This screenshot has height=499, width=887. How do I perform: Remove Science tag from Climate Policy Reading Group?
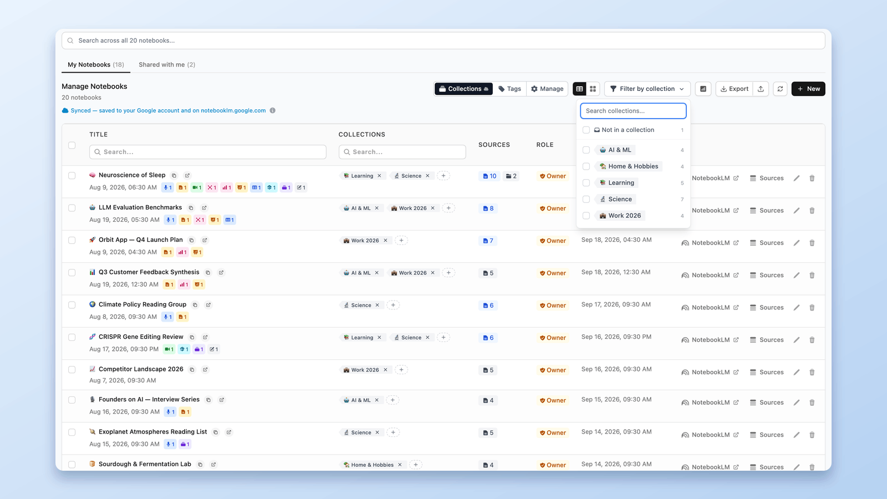click(378, 305)
